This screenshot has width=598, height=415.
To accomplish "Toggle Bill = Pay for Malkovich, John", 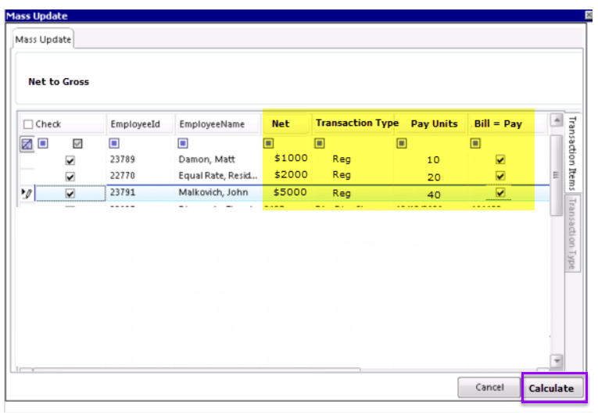I will coord(500,192).
